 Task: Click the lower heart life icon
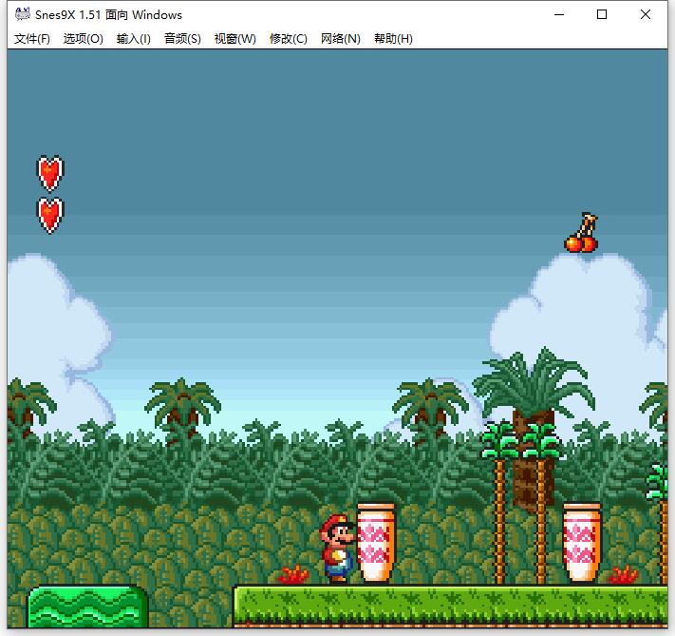pyautogui.click(x=50, y=215)
